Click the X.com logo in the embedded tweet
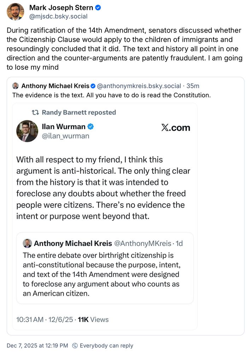The height and width of the screenshot is (354, 250). pyautogui.click(x=176, y=127)
